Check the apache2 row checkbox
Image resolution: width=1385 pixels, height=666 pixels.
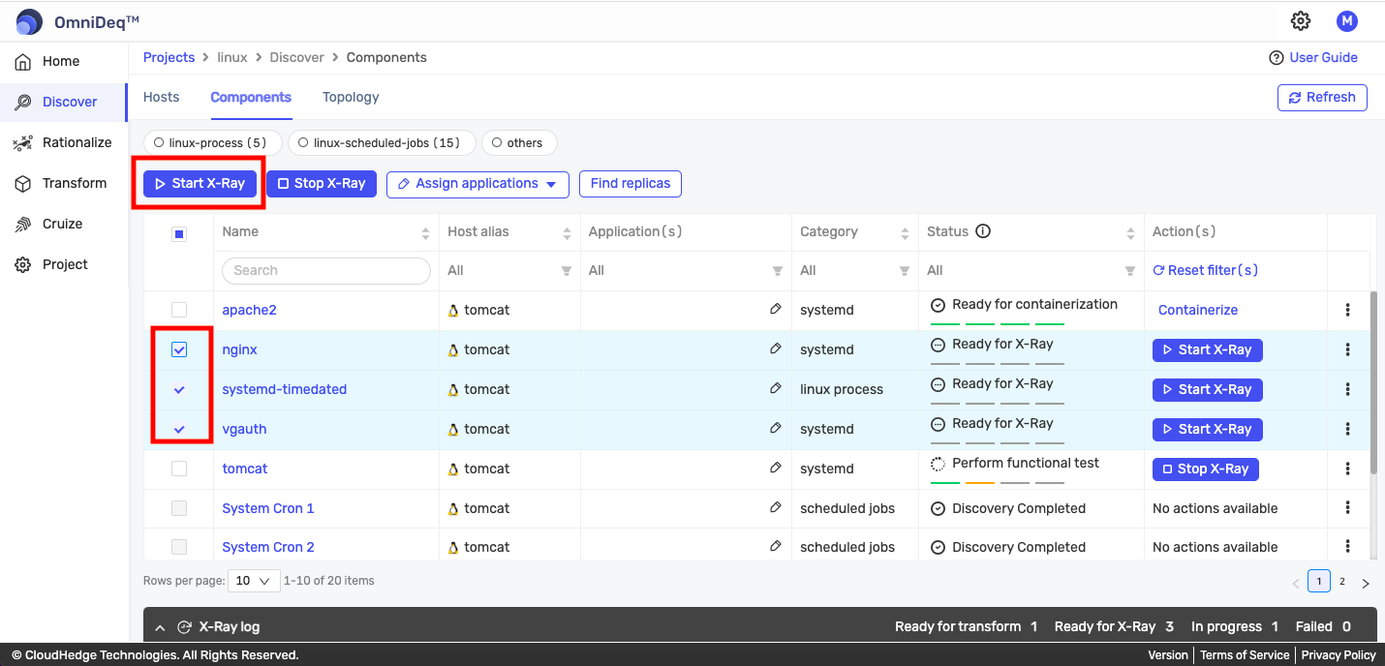(x=179, y=310)
